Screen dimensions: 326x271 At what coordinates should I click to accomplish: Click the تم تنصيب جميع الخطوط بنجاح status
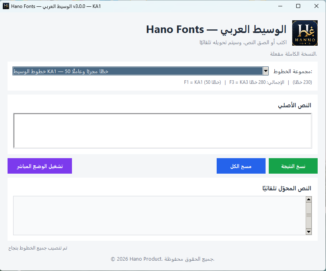(38, 248)
